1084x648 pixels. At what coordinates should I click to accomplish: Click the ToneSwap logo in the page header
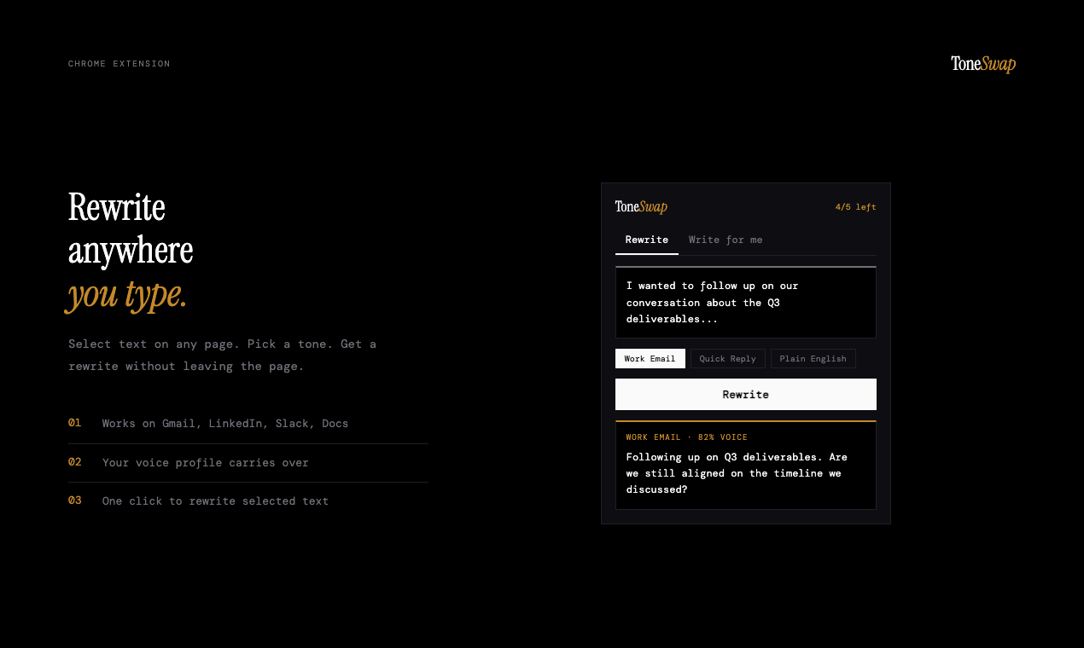tap(982, 64)
